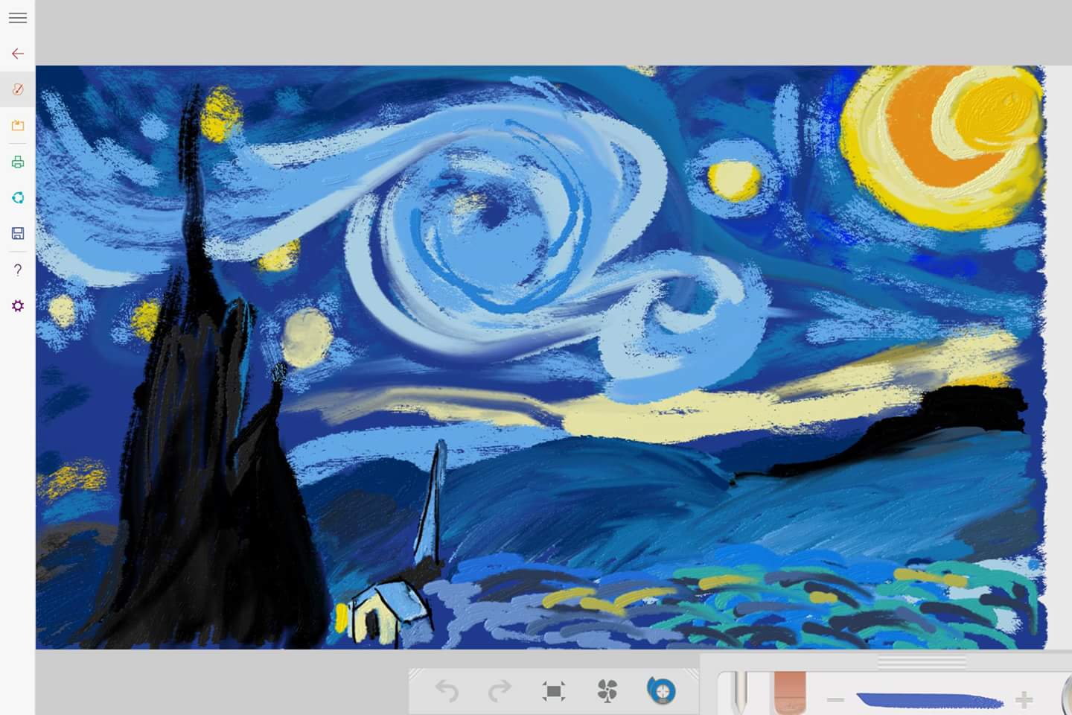Print the painting using the printer icon
The height and width of the screenshot is (715, 1072).
click(x=18, y=162)
